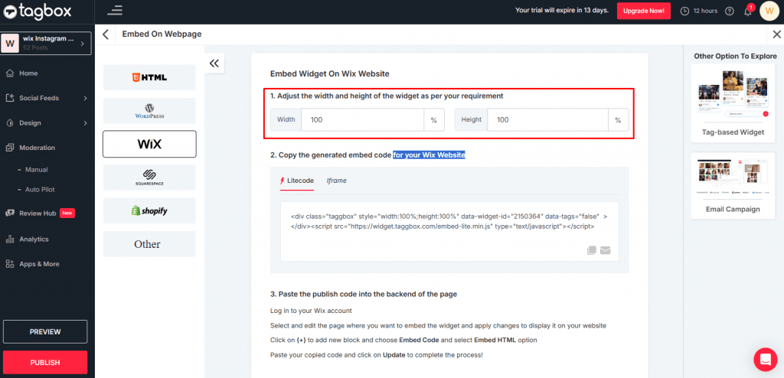Image resolution: width=784 pixels, height=378 pixels.
Task: Collapse the platform list with double chevron
Action: (x=214, y=64)
